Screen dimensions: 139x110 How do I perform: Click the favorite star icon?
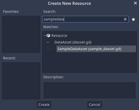click(133, 19)
